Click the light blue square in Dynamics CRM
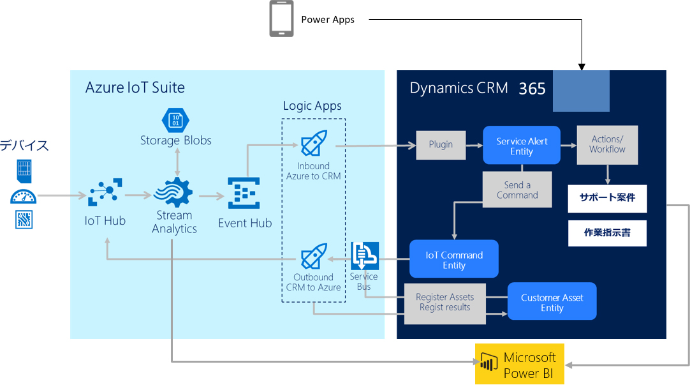Image resolution: width=690 pixels, height=385 pixels. pyautogui.click(x=582, y=91)
